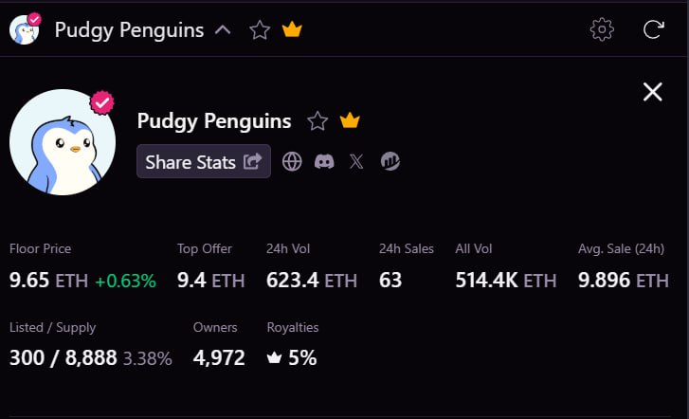Click the Share Stats button
Screen dimensions: 689x419
(x=204, y=161)
